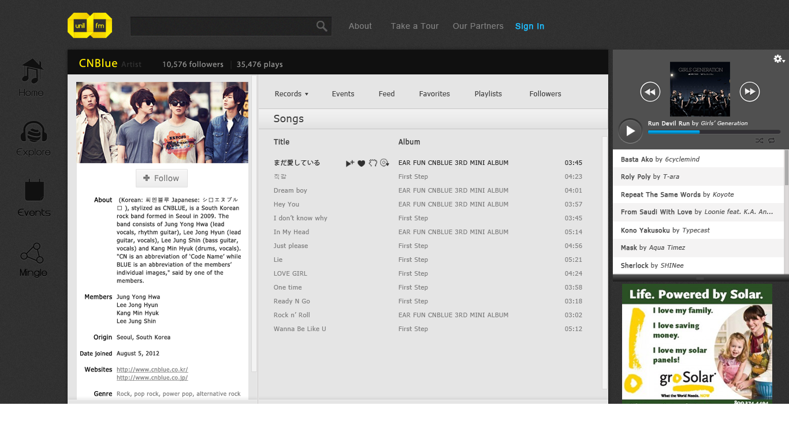Play Run Devil Run

pos(630,131)
